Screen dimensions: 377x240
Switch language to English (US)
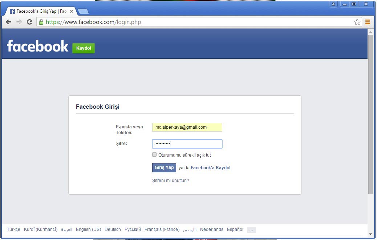(x=88, y=229)
